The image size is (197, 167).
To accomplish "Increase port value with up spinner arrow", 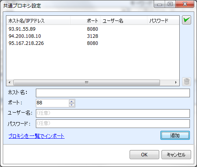I will [x=72, y=101].
